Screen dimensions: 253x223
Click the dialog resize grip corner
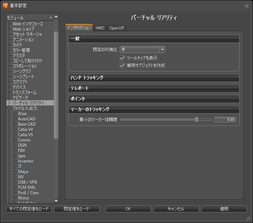(248, 218)
